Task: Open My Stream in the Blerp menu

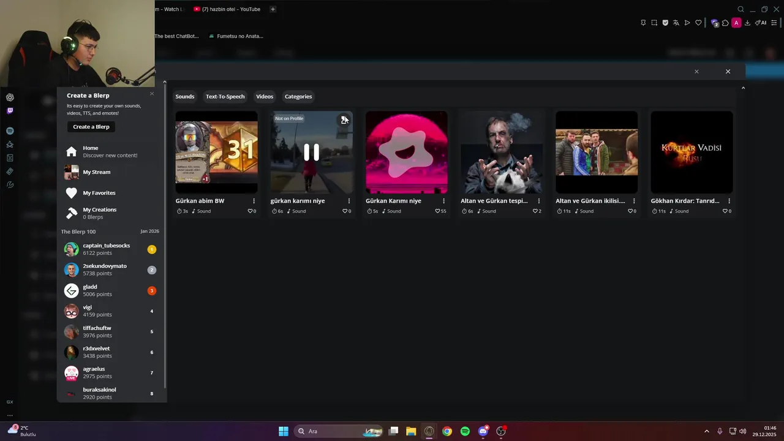Action: point(110,172)
